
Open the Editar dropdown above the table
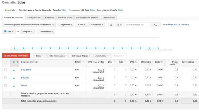pyautogui.click(x=40, y=56)
